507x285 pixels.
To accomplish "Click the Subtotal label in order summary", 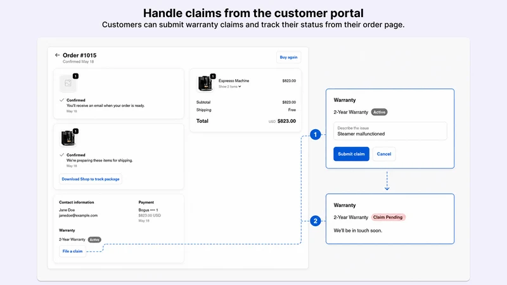I will [203, 102].
